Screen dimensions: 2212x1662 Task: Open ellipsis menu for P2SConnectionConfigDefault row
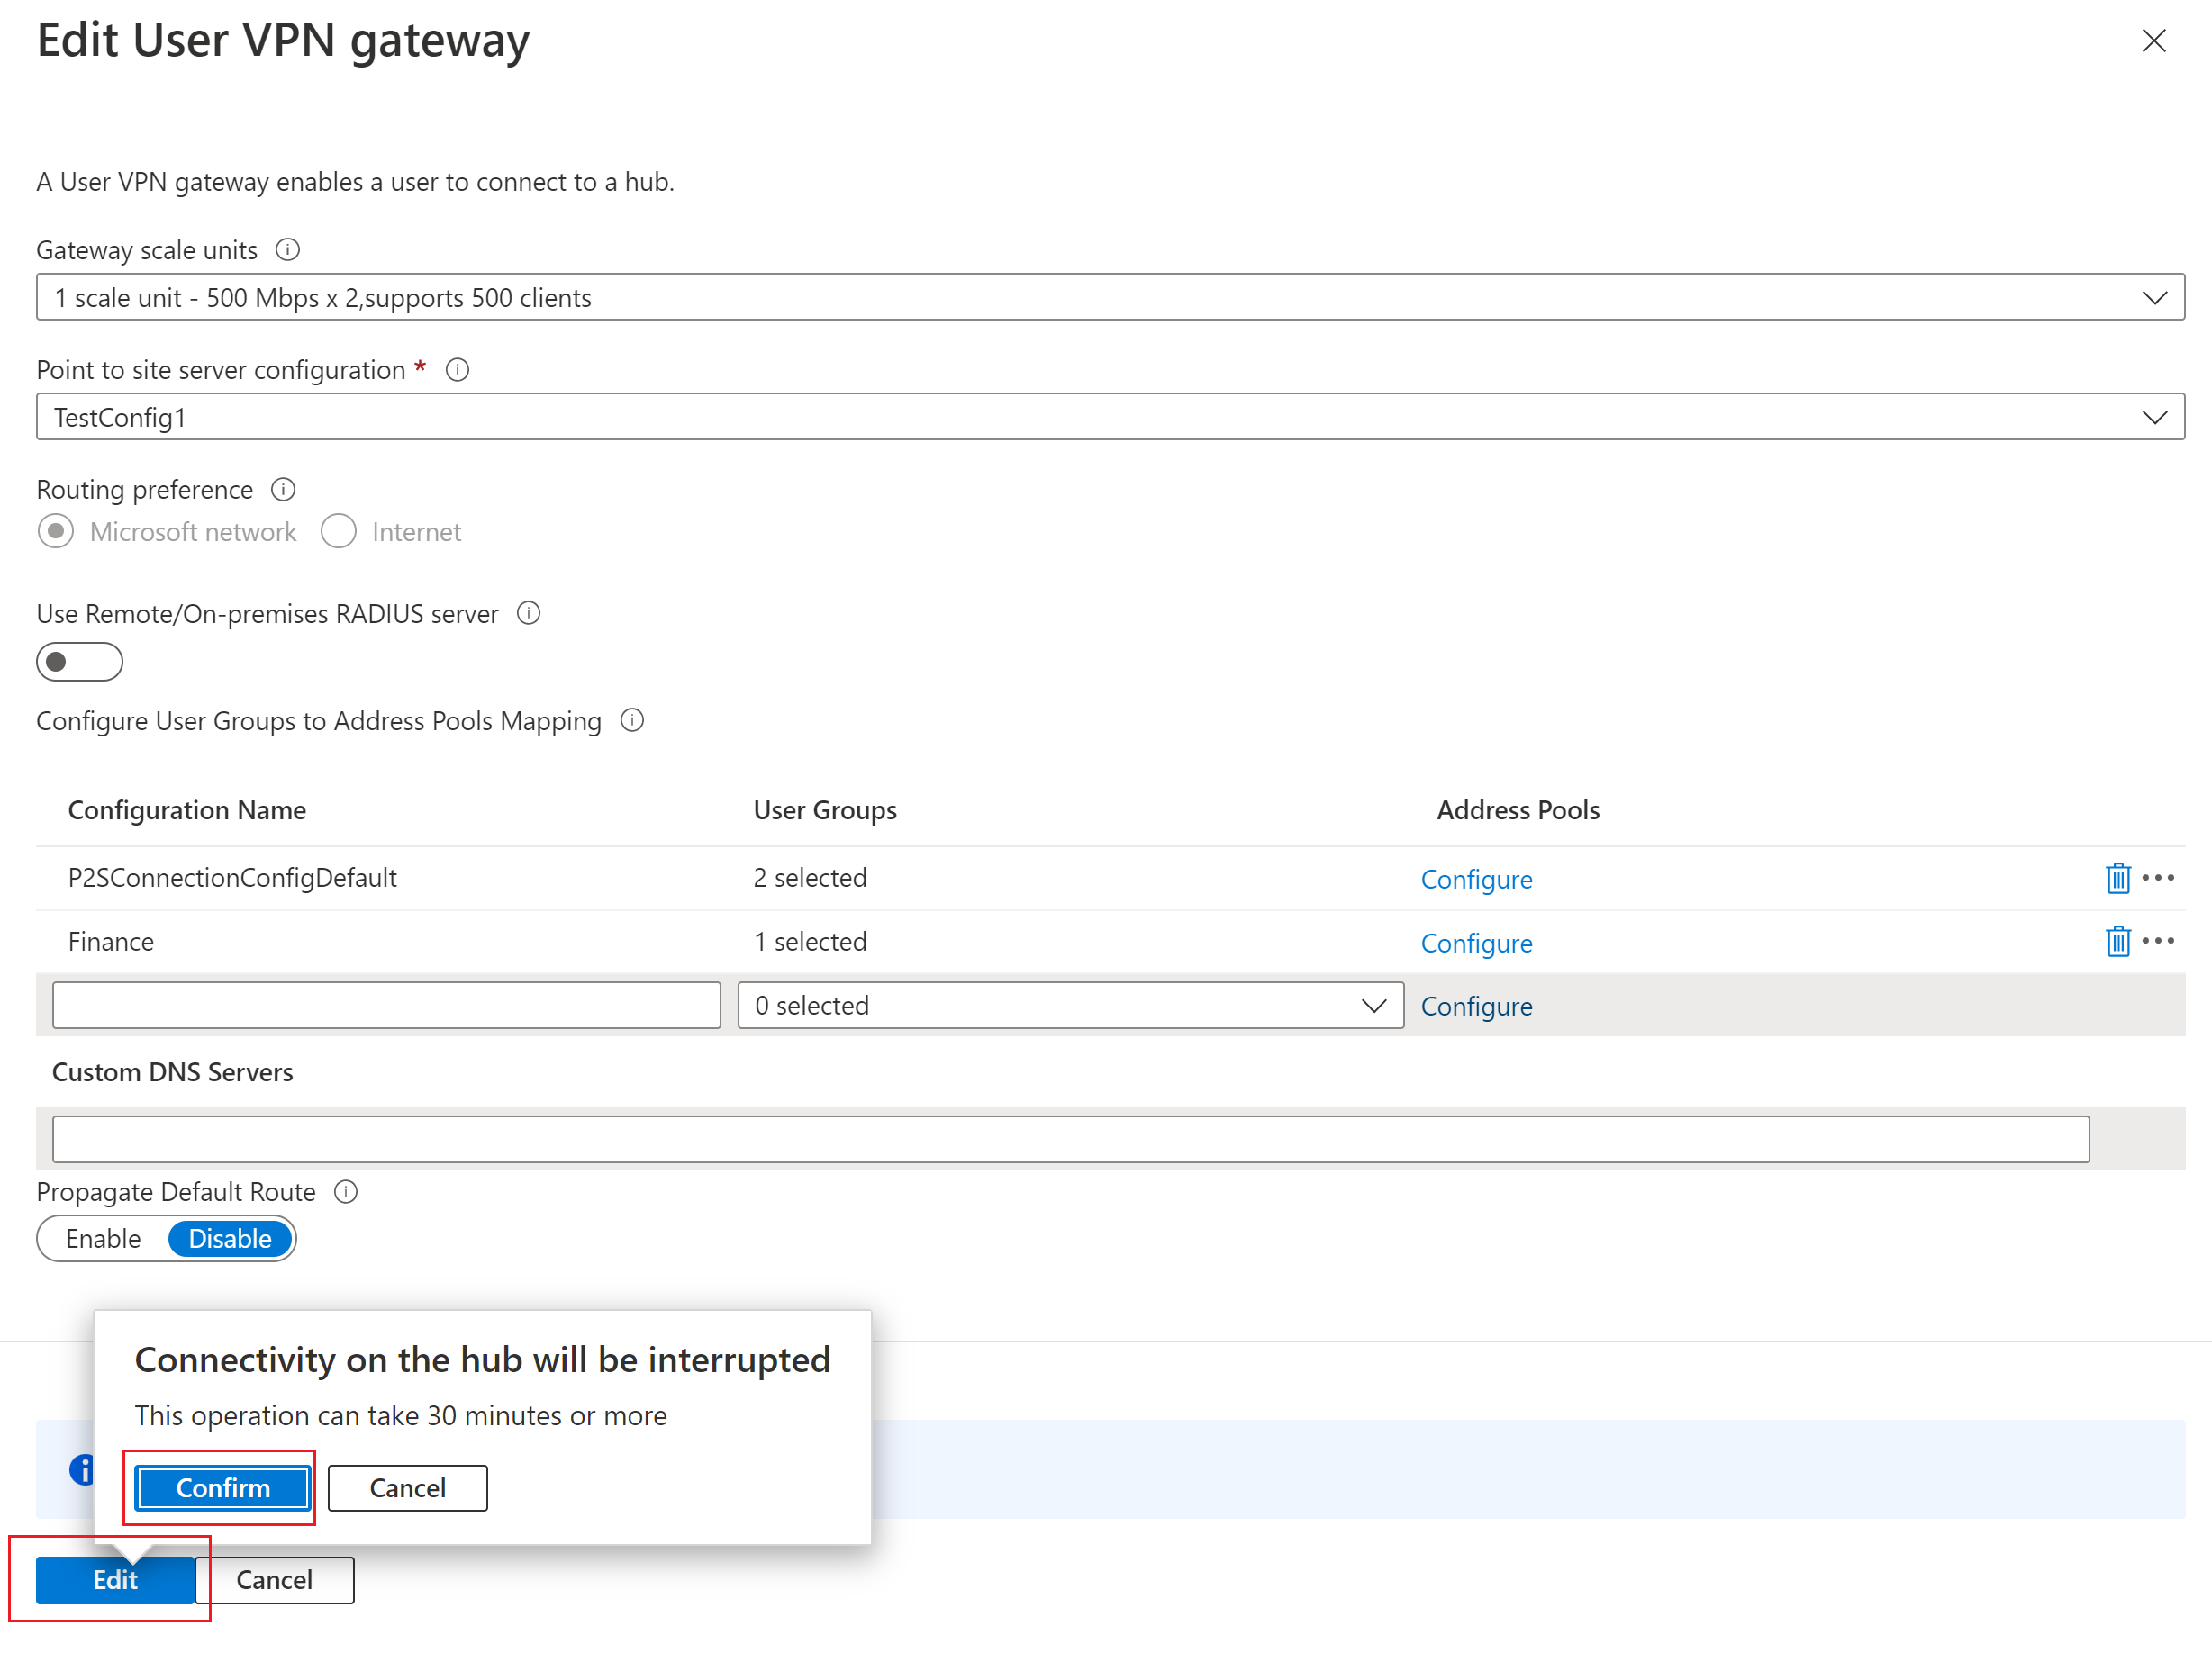(x=2158, y=879)
